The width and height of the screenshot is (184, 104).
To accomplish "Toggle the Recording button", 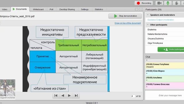I will coord(144,3).
